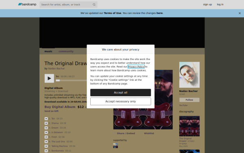Click Buy Digital Album

[x=60, y=107]
